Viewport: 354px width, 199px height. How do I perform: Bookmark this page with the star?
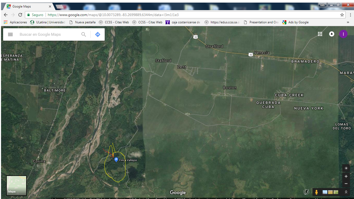point(342,15)
